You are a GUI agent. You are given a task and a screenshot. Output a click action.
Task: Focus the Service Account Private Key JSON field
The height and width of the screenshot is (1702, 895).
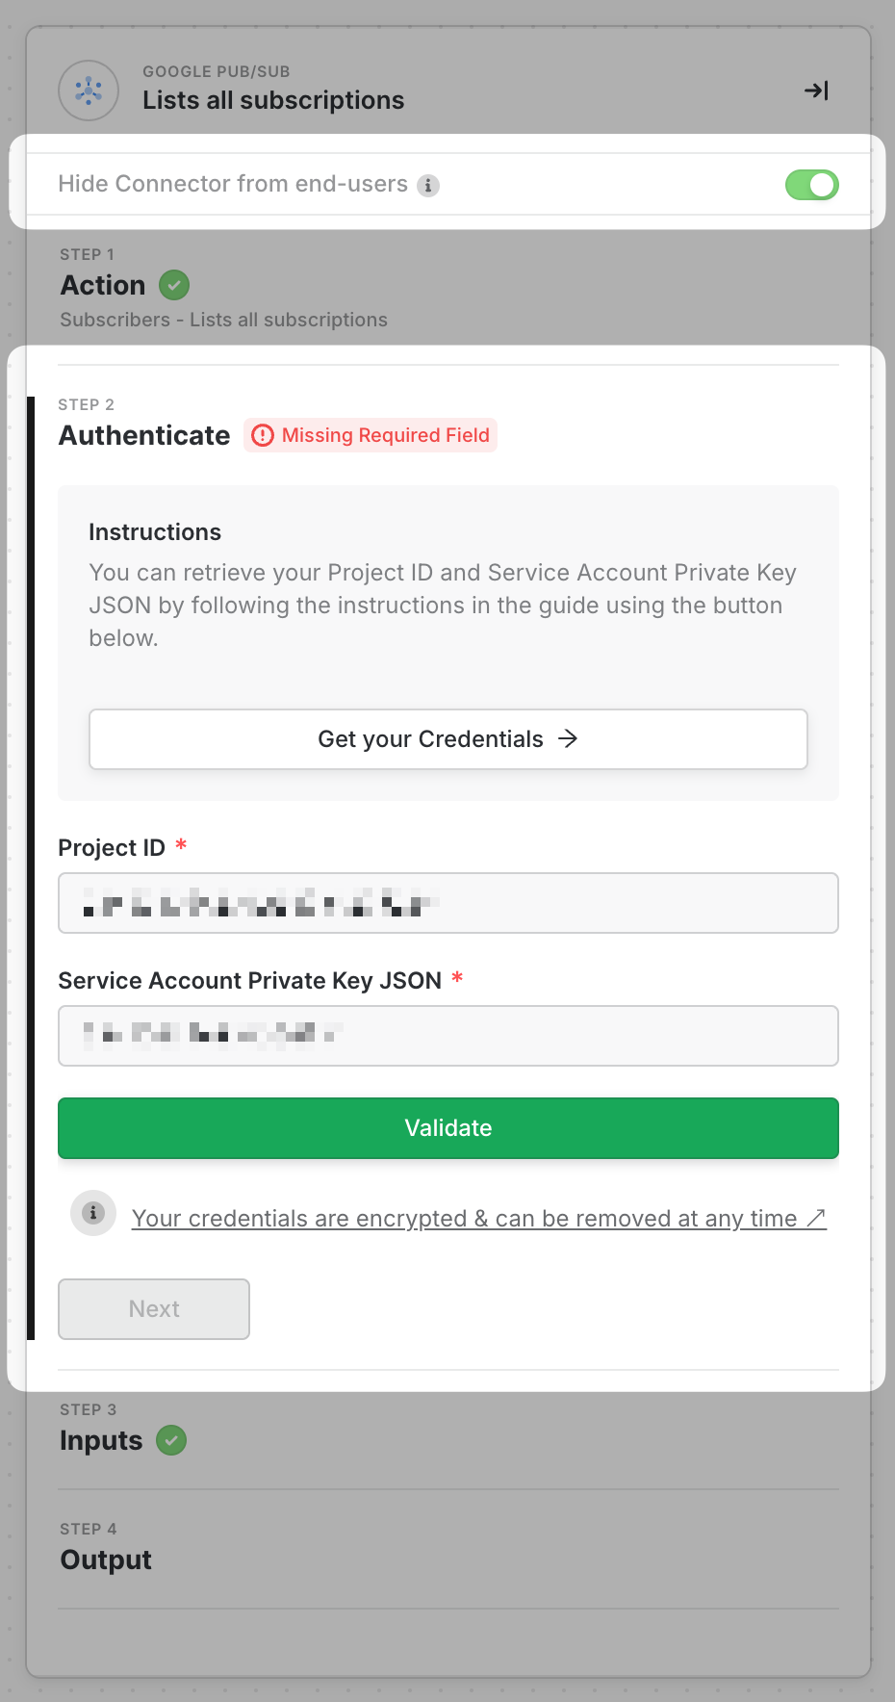point(447,1036)
